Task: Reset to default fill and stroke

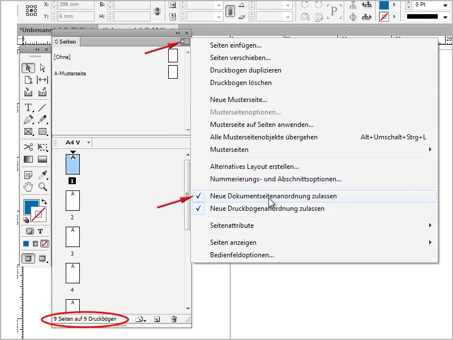Action: click(26, 220)
